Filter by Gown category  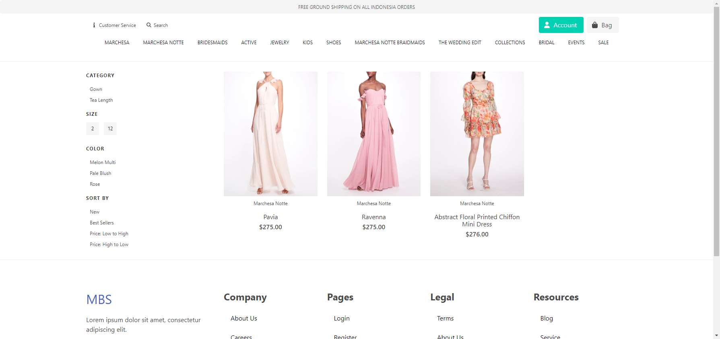tap(96, 89)
